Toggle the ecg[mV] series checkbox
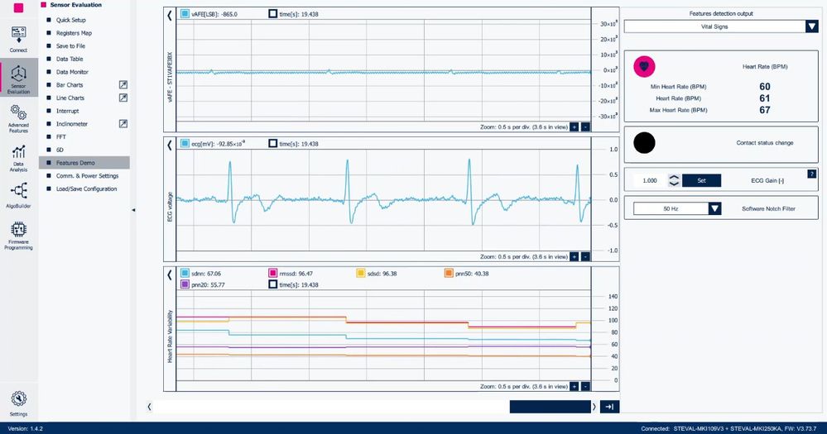827x434 pixels. click(185, 143)
